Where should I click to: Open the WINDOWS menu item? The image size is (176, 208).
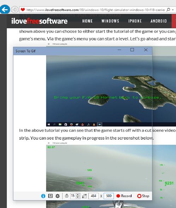pos(110,21)
